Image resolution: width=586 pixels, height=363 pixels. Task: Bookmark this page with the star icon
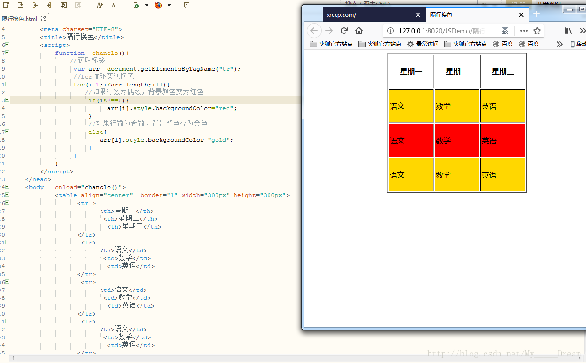(x=537, y=31)
